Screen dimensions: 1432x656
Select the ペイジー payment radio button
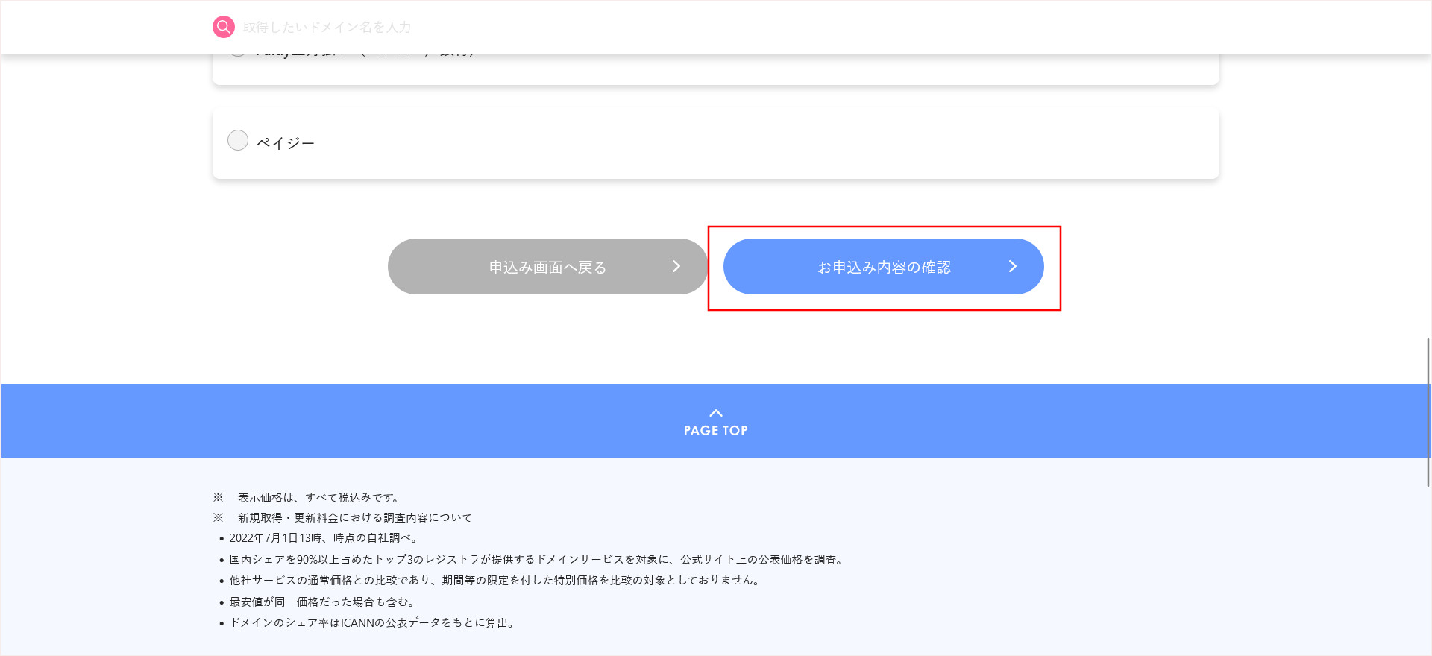[x=238, y=140]
